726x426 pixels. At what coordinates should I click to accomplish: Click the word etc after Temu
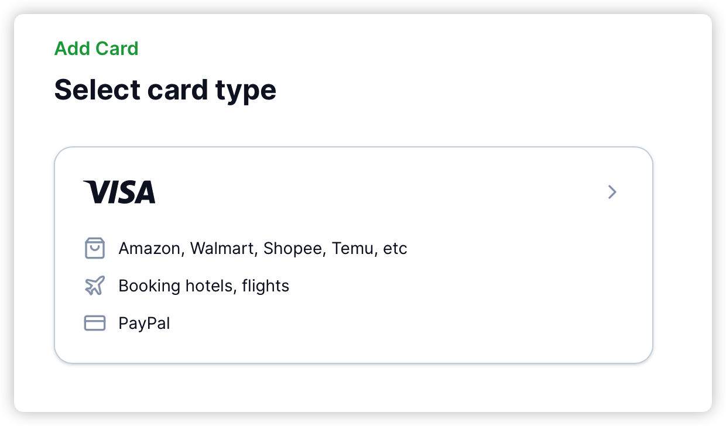[x=395, y=248]
